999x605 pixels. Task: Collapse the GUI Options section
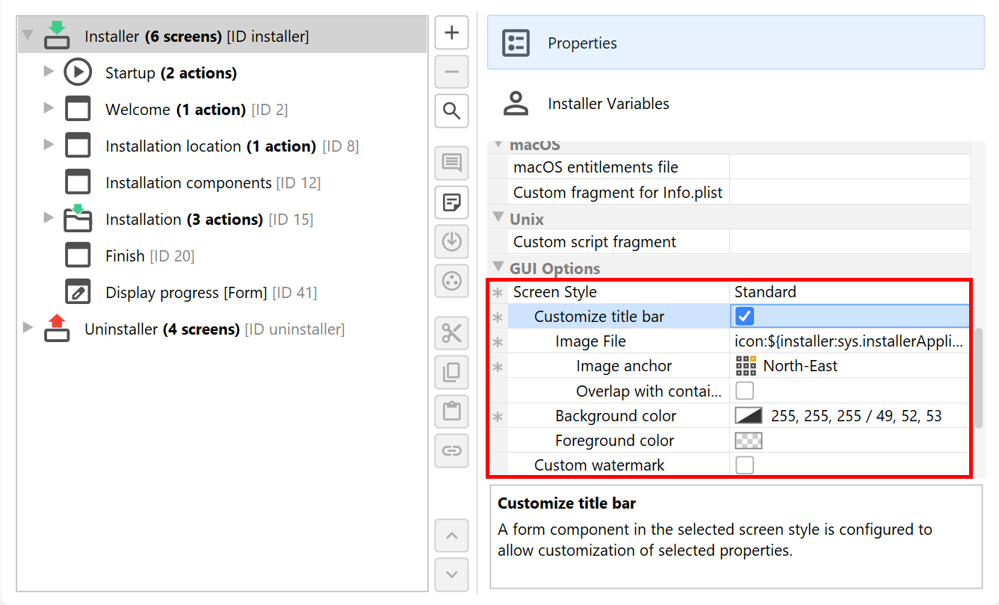click(498, 267)
